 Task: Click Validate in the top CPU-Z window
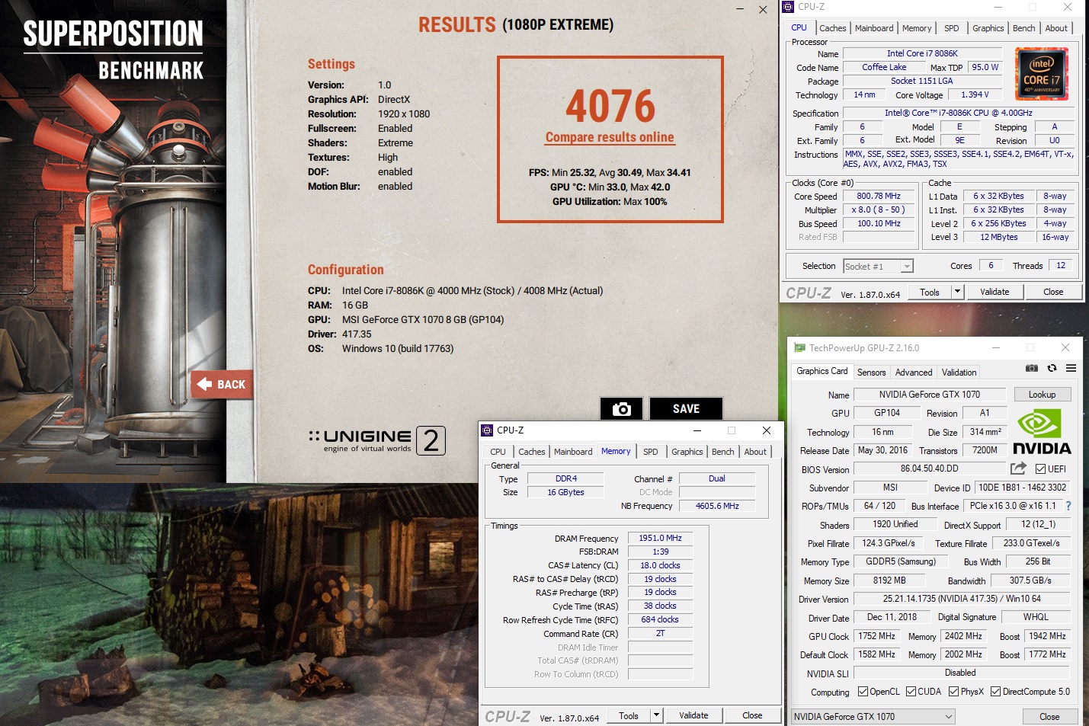pos(994,292)
